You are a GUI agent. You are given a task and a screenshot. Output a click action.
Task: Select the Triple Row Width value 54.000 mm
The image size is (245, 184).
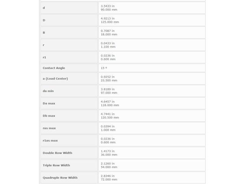(x=109, y=167)
